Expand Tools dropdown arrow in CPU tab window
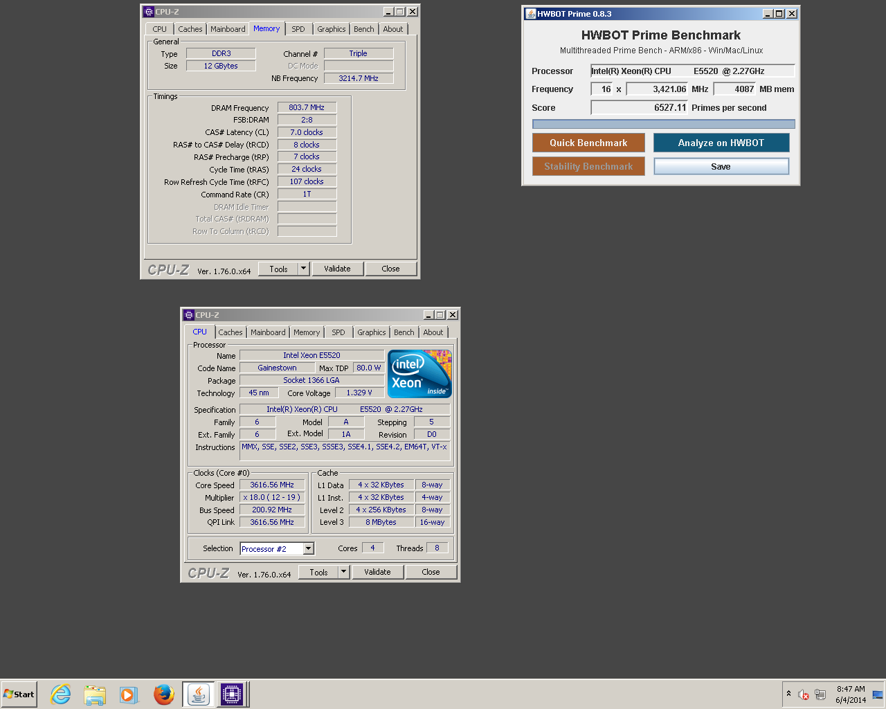886x709 pixels. pyautogui.click(x=343, y=572)
